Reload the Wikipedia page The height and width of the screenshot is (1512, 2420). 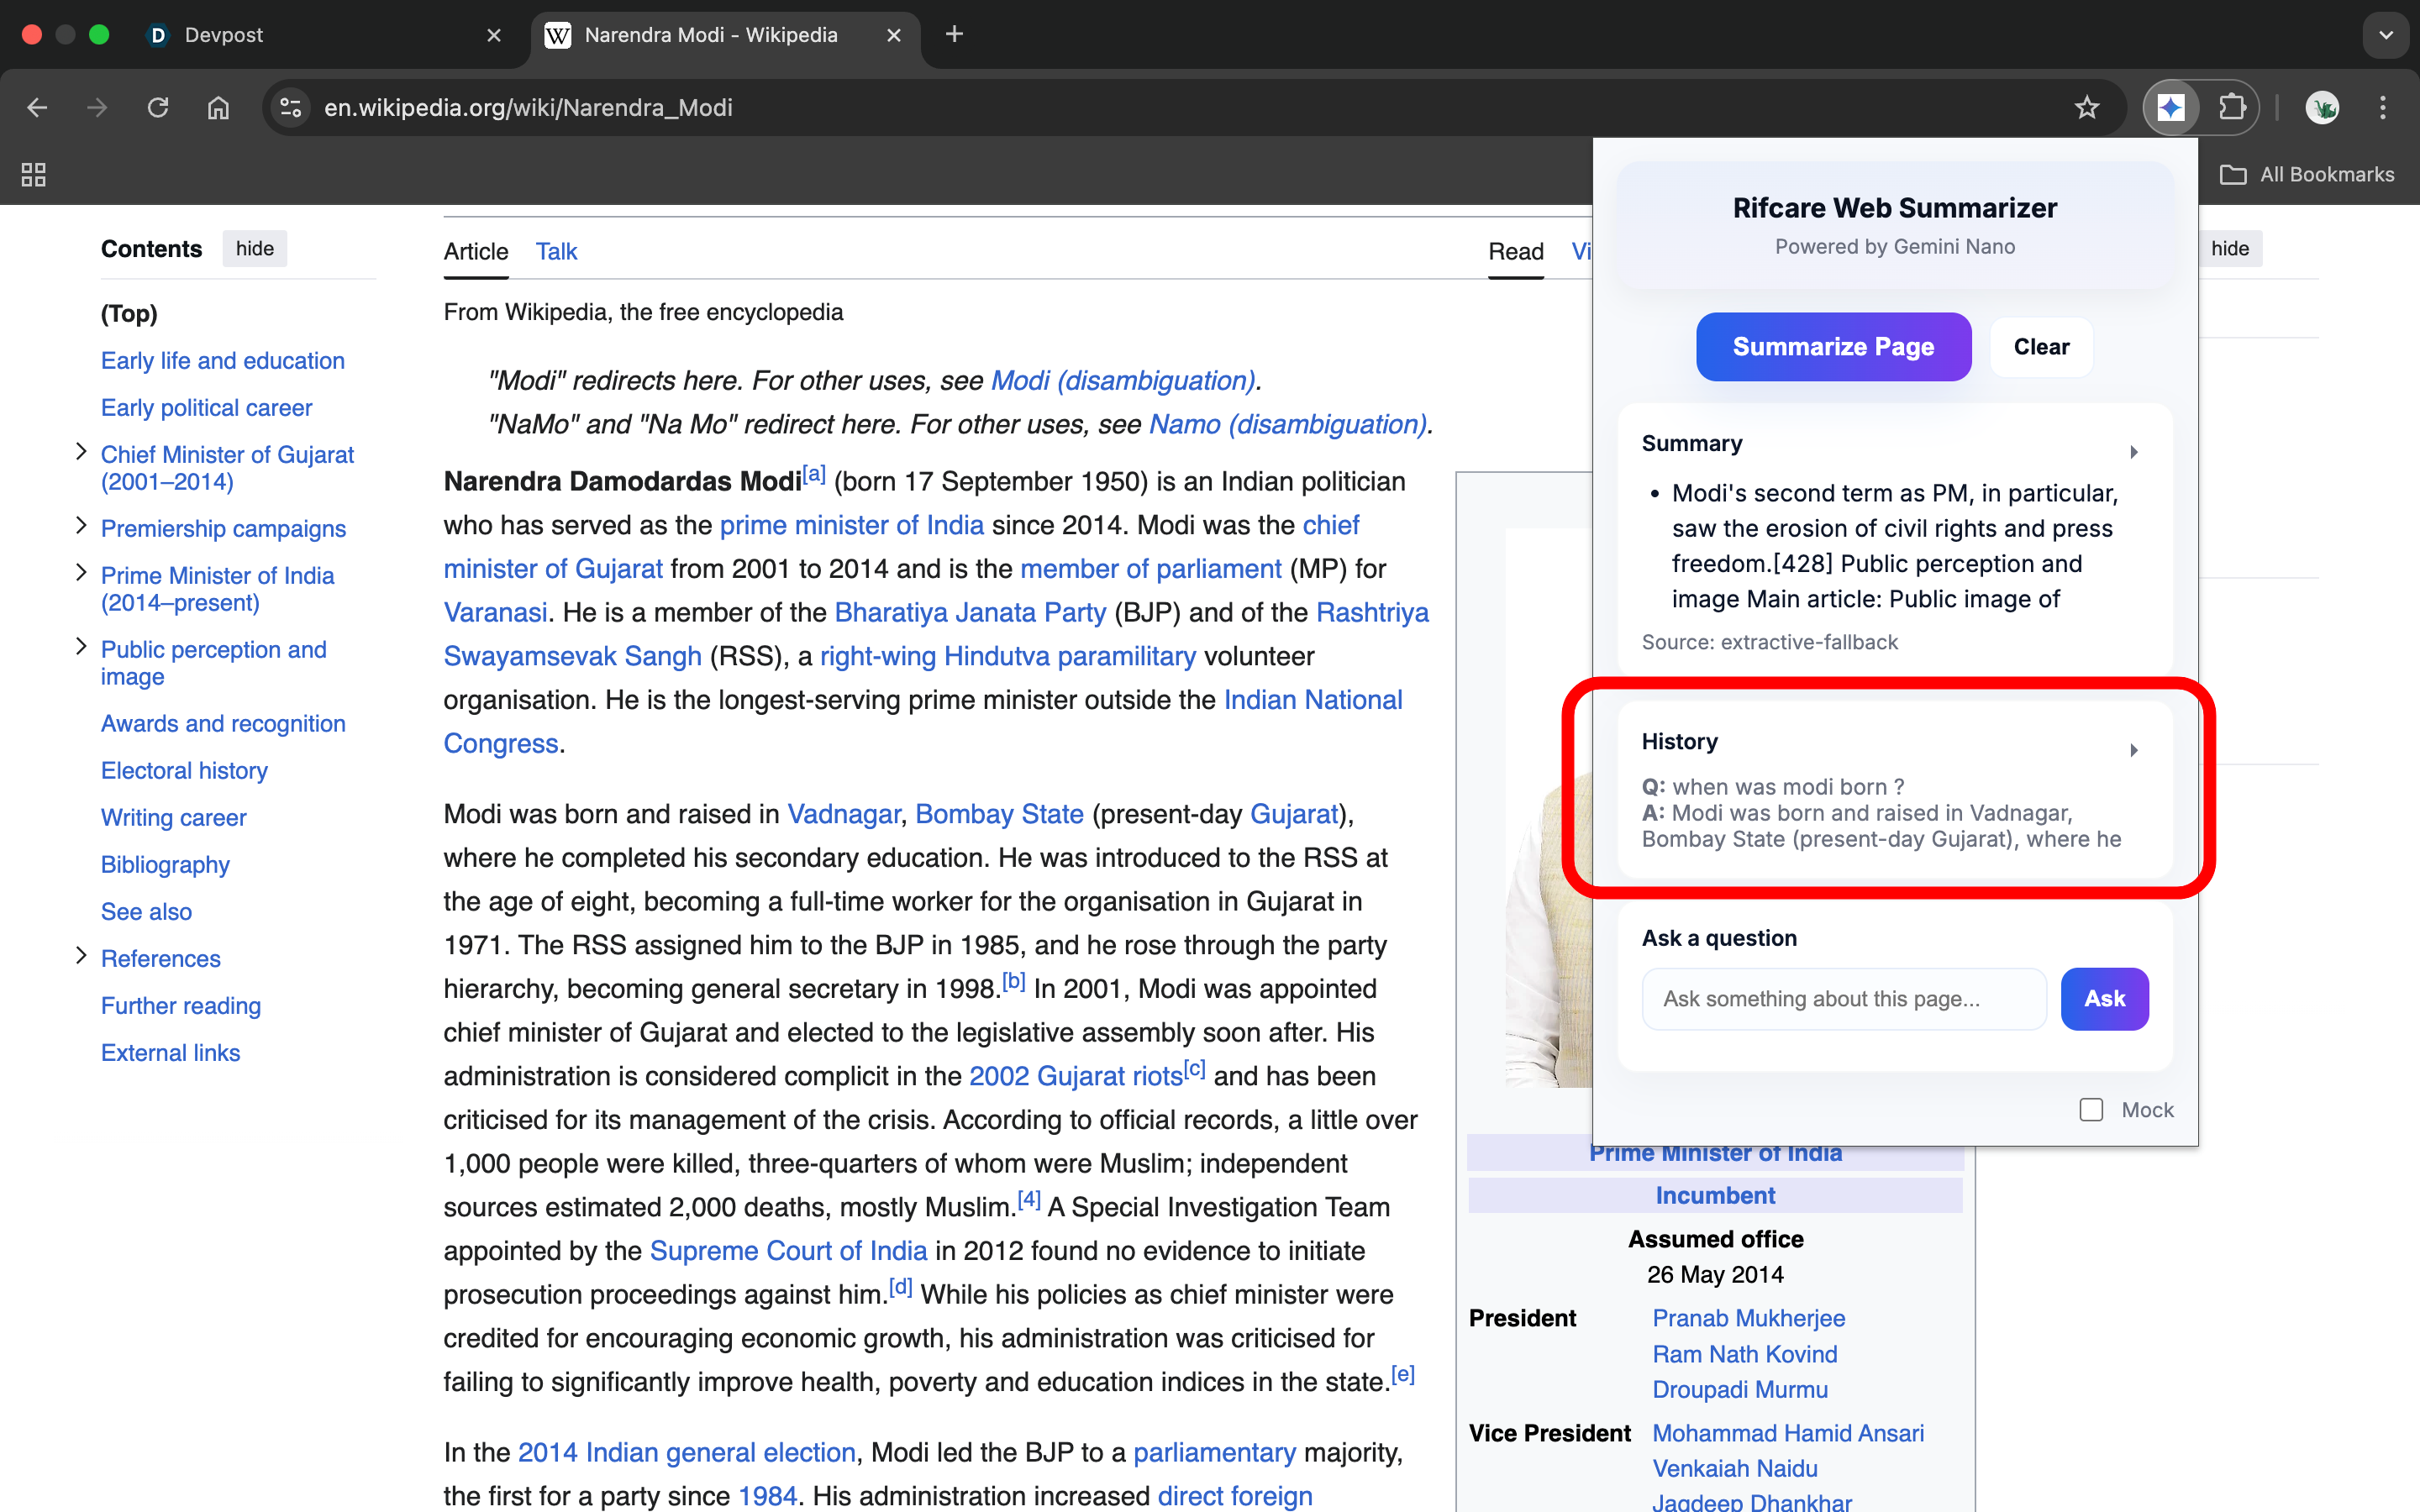point(157,107)
